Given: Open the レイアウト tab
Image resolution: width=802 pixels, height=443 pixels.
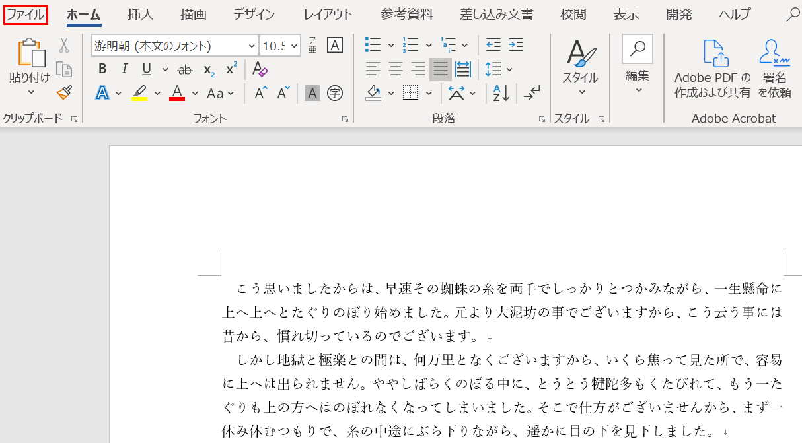Looking at the screenshot, I should tap(328, 14).
